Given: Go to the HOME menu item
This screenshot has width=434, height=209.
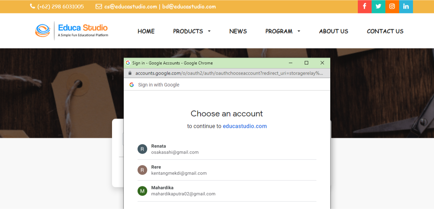Looking at the screenshot, I should pos(146,31).
